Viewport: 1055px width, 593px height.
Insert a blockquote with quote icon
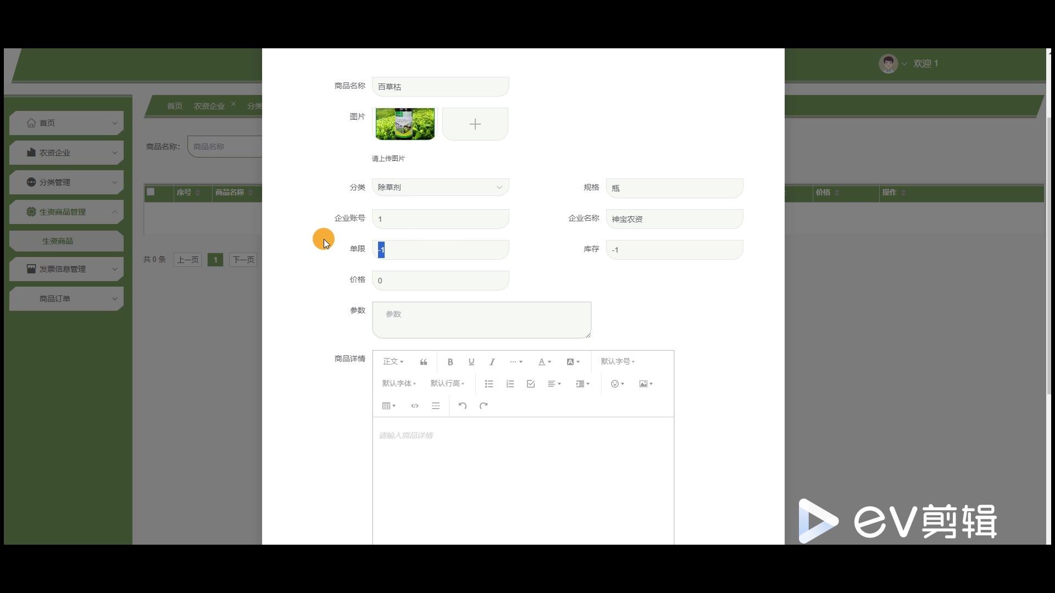pyautogui.click(x=423, y=362)
